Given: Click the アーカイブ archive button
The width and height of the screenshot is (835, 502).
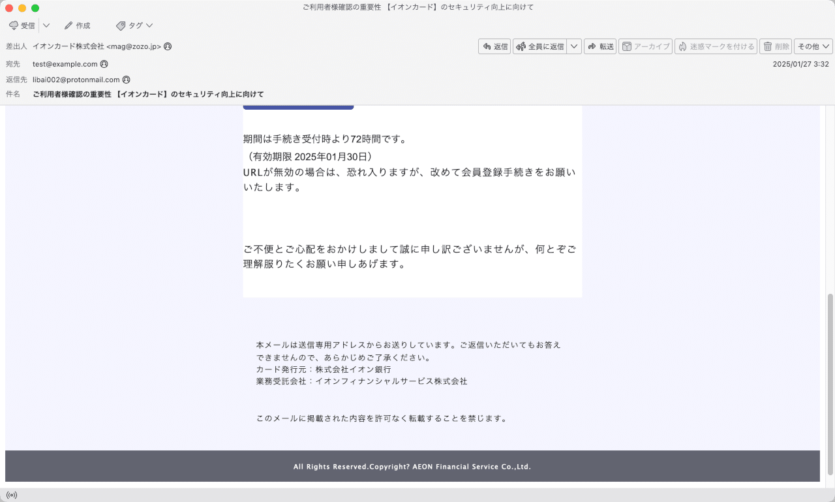Looking at the screenshot, I should pyautogui.click(x=646, y=46).
